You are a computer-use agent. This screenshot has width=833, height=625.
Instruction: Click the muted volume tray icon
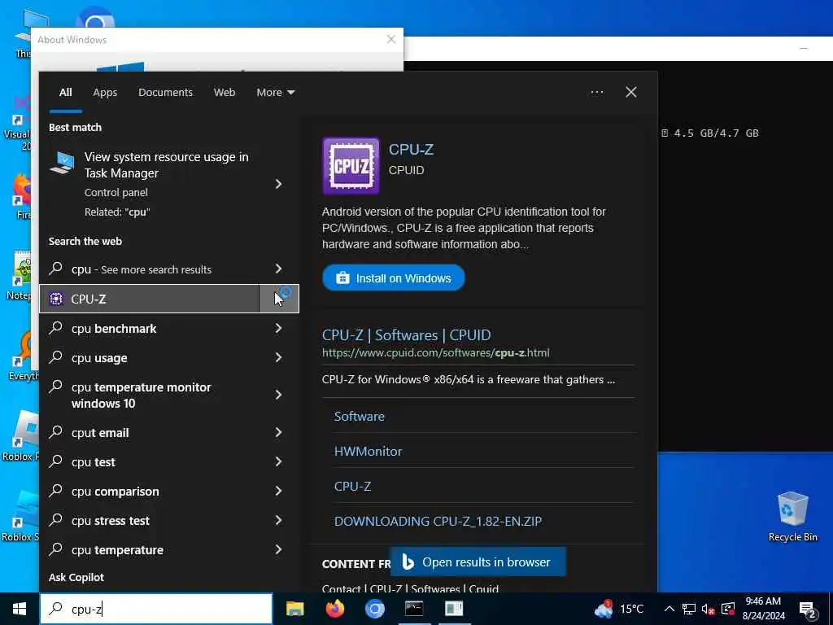pyautogui.click(x=709, y=609)
